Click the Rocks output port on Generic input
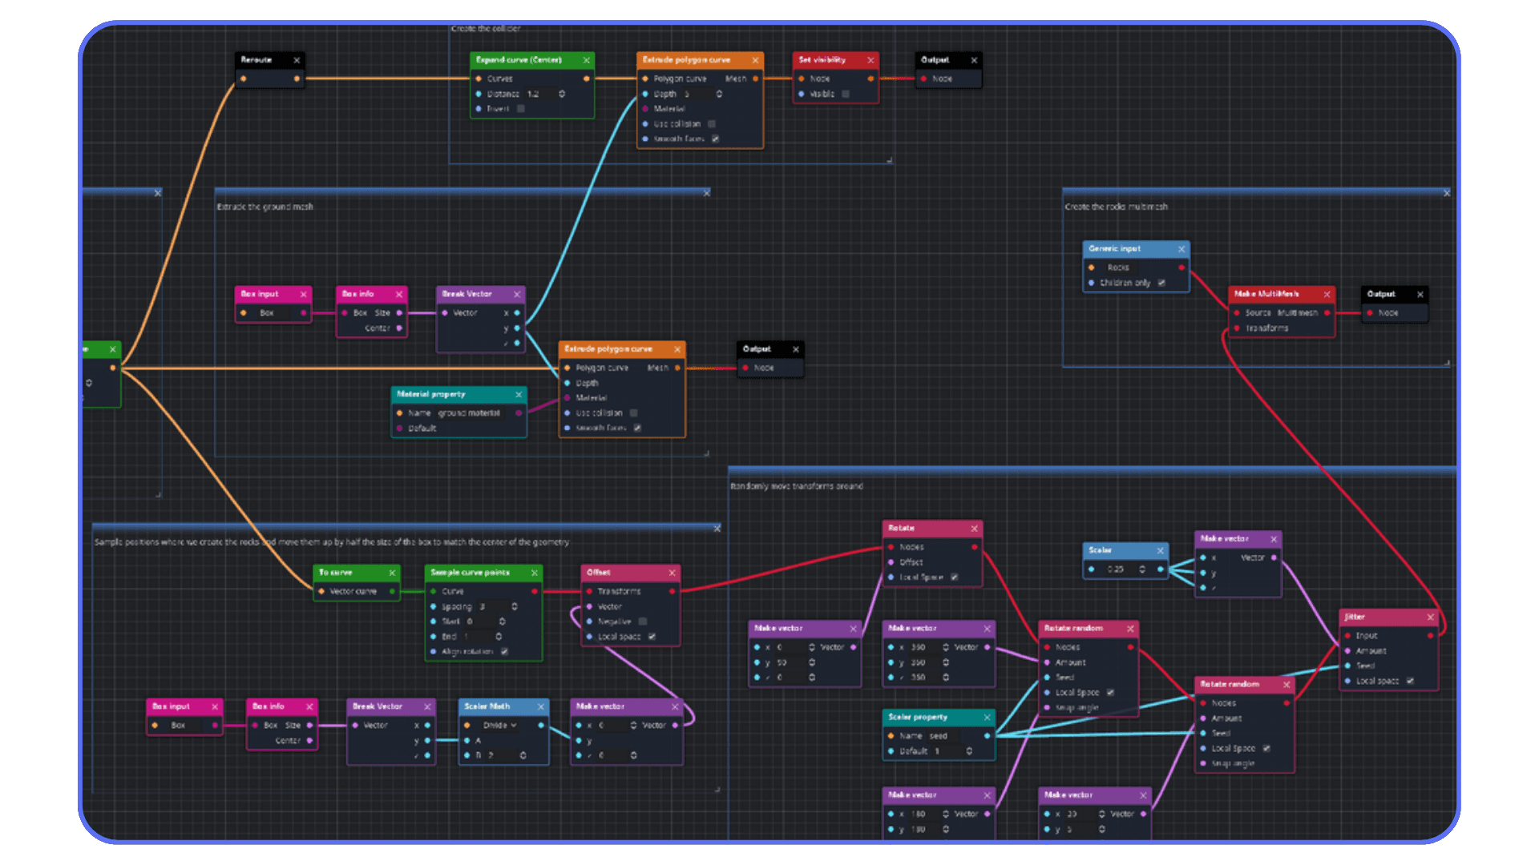The image size is (1539, 865). pos(1179,268)
